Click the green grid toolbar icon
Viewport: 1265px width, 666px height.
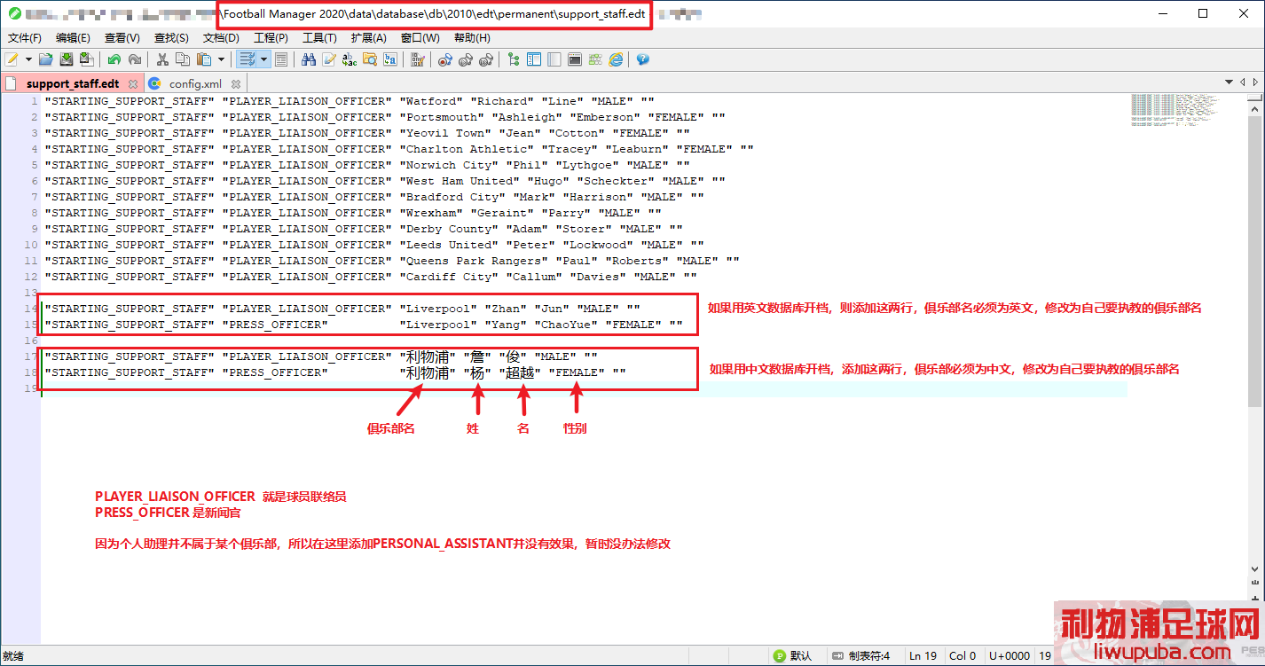[x=595, y=59]
